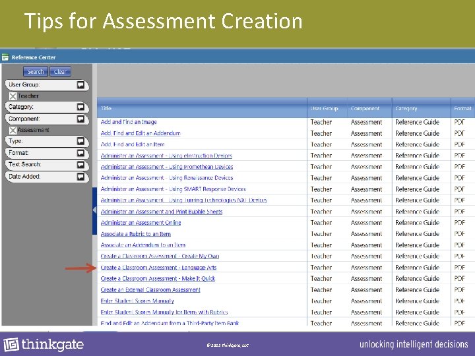Expand the User Group filter
Viewport: 475px width, 356px height.
click(x=80, y=85)
